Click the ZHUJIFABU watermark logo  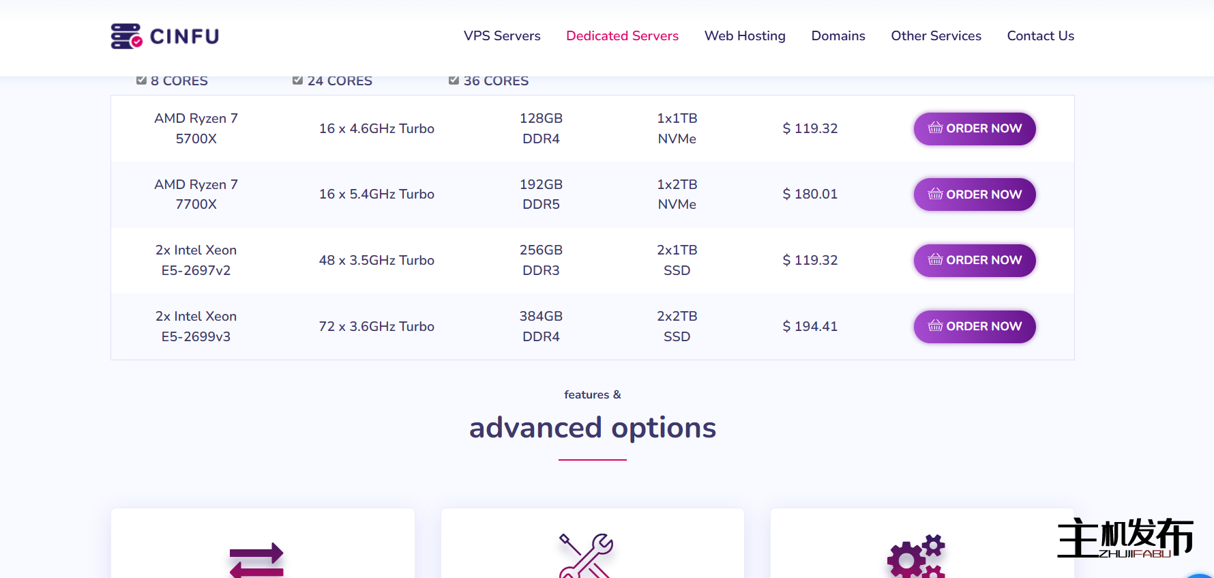pos(1125,538)
